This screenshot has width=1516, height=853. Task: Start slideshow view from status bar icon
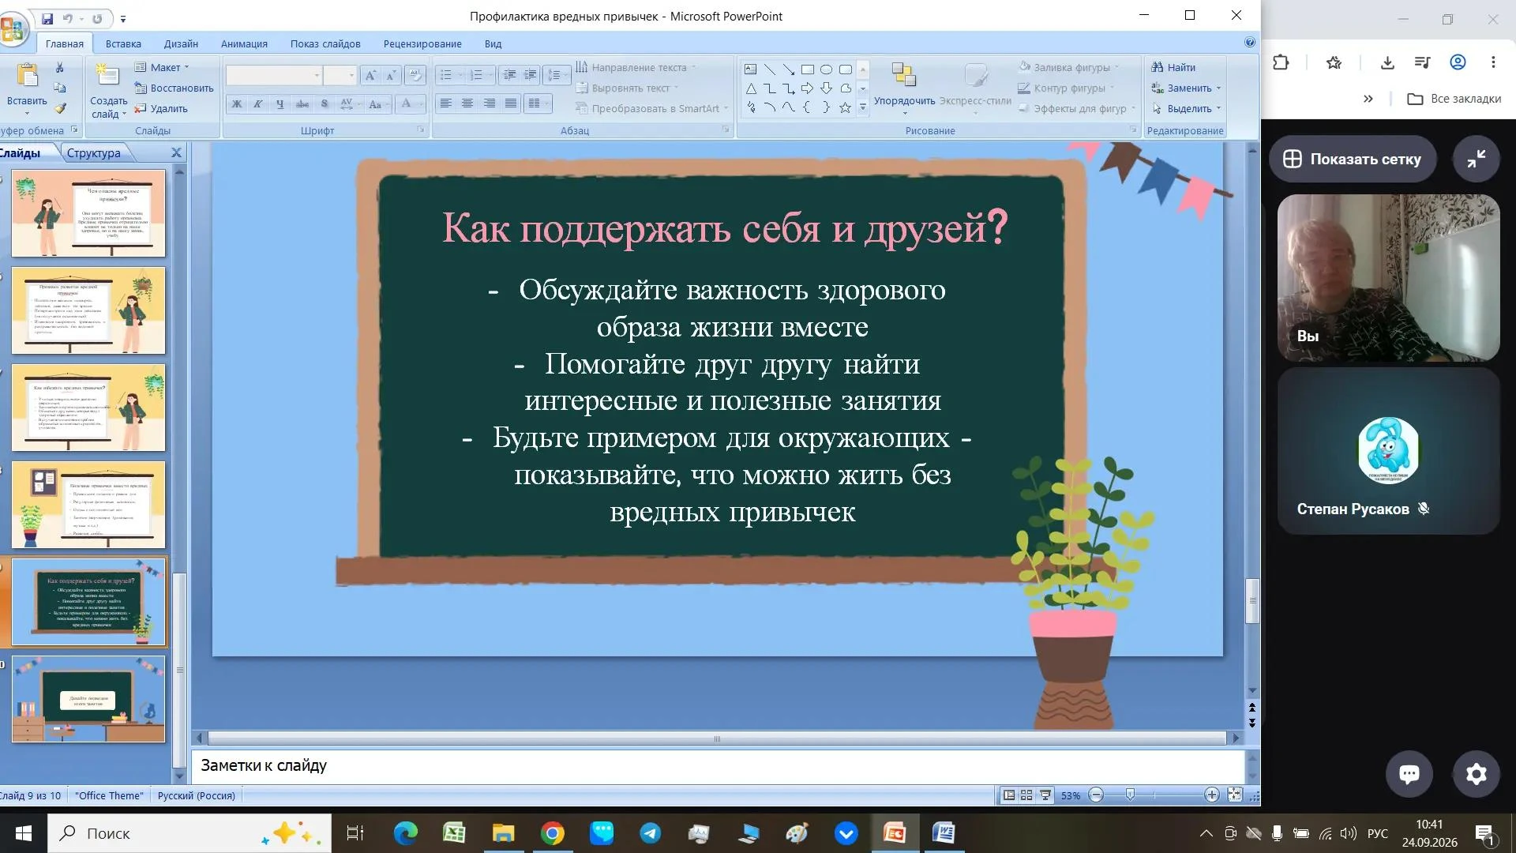tap(1045, 795)
